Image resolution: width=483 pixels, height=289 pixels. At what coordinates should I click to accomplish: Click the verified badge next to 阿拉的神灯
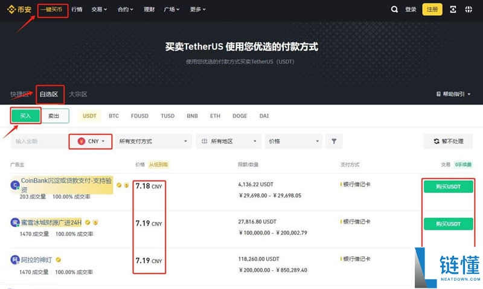click(58, 260)
